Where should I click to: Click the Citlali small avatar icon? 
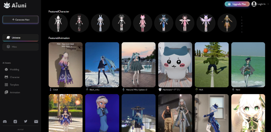[x=50, y=90]
